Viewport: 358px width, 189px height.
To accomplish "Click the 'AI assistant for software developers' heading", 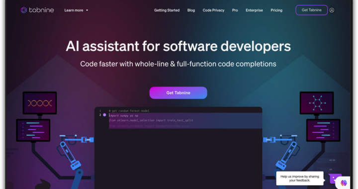I will click(x=179, y=46).
